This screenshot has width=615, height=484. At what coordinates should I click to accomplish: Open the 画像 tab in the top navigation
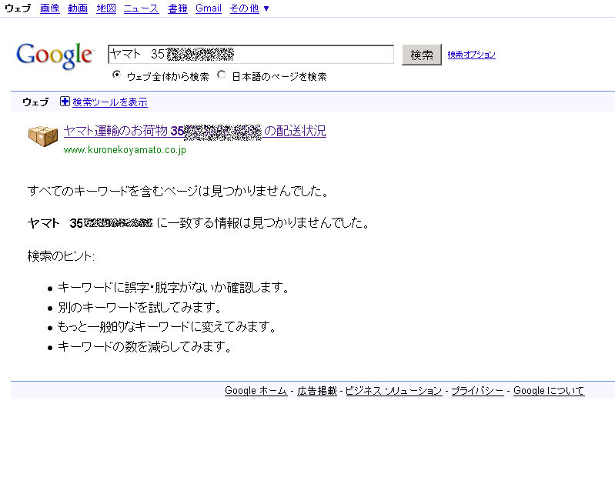50,8
